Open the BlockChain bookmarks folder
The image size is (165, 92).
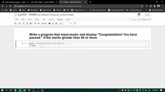33,10
